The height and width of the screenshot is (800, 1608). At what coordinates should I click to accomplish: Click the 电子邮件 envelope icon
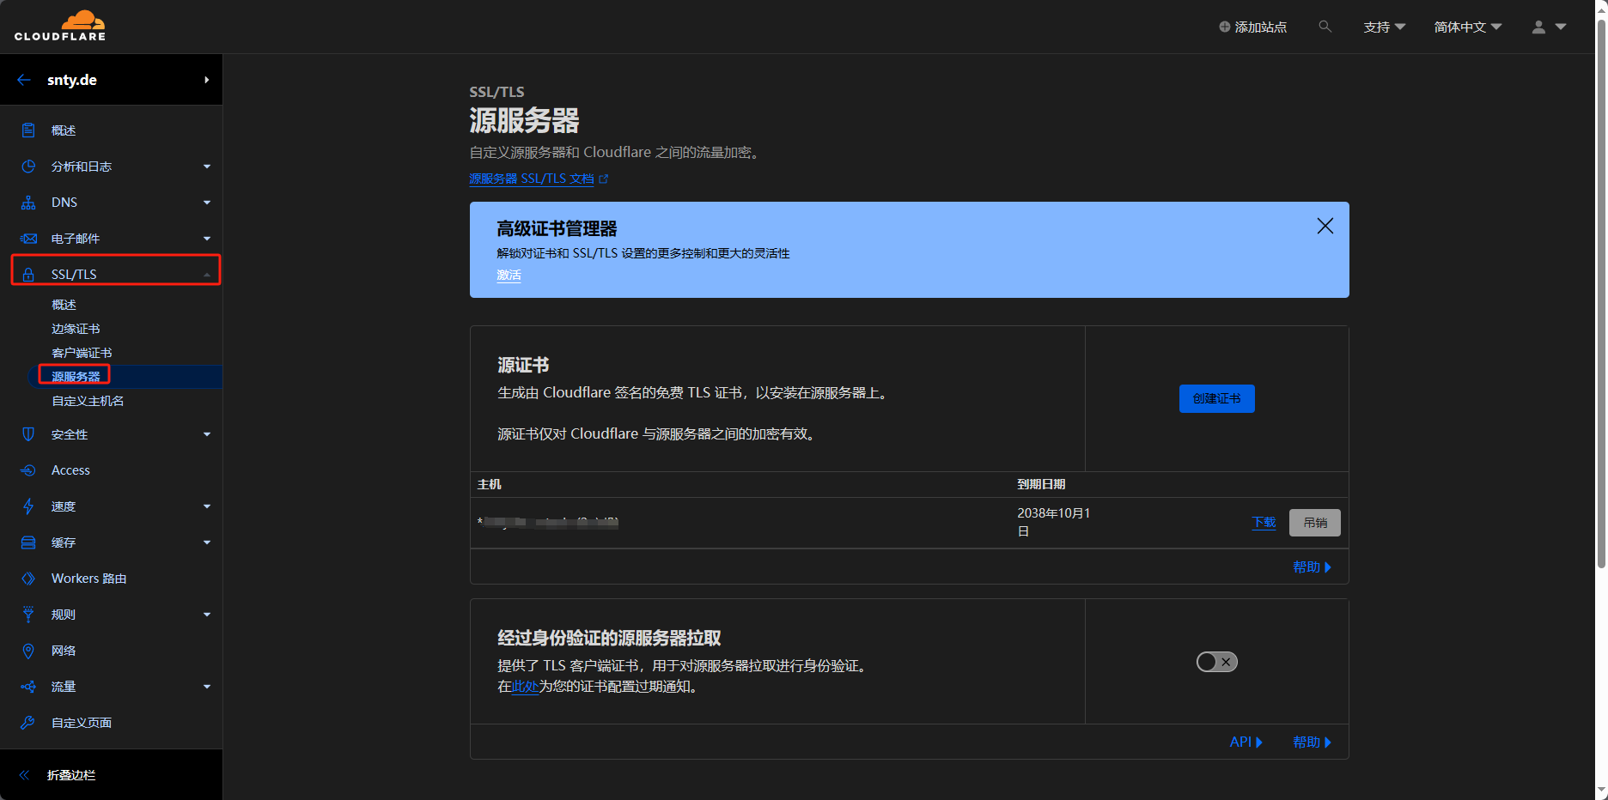coord(28,239)
